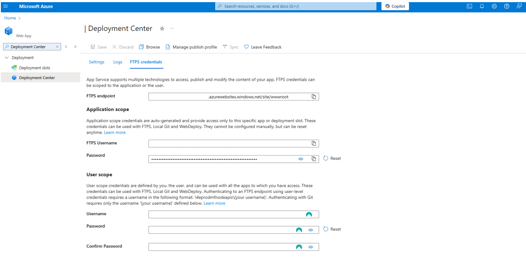Click the Discard toolbar button
Image resolution: width=526 pixels, height=275 pixels.
pyautogui.click(x=123, y=47)
